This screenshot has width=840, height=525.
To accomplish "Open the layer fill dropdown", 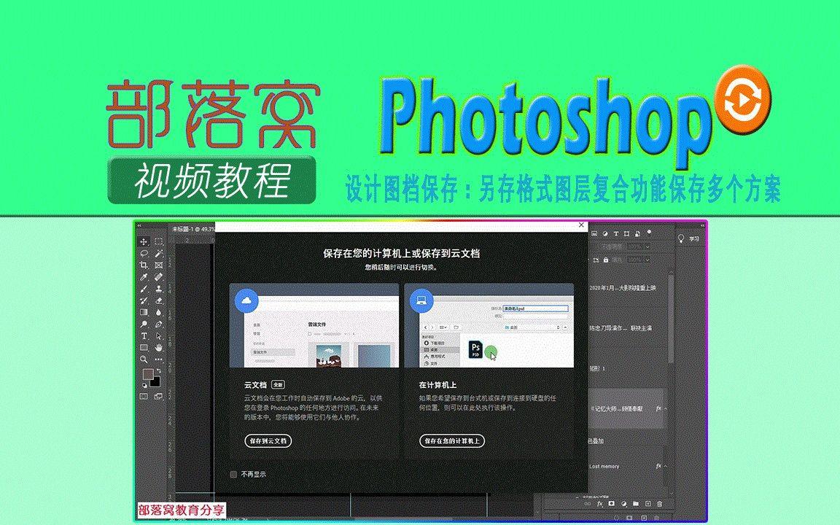I will pos(647,260).
